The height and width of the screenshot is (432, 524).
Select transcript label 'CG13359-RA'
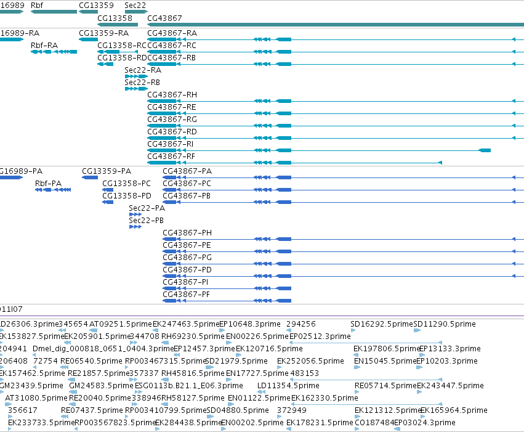click(x=103, y=33)
